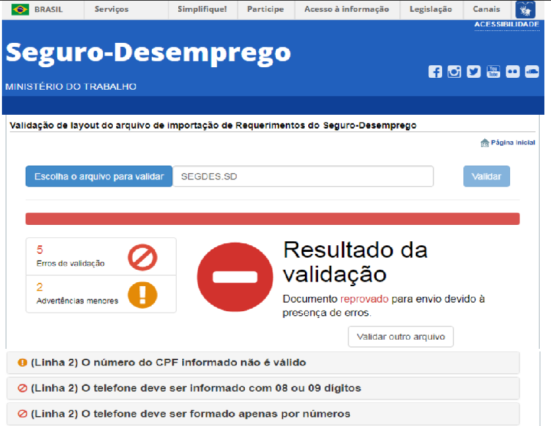
Task: Go to Página Inicial link
Action: click(513, 142)
